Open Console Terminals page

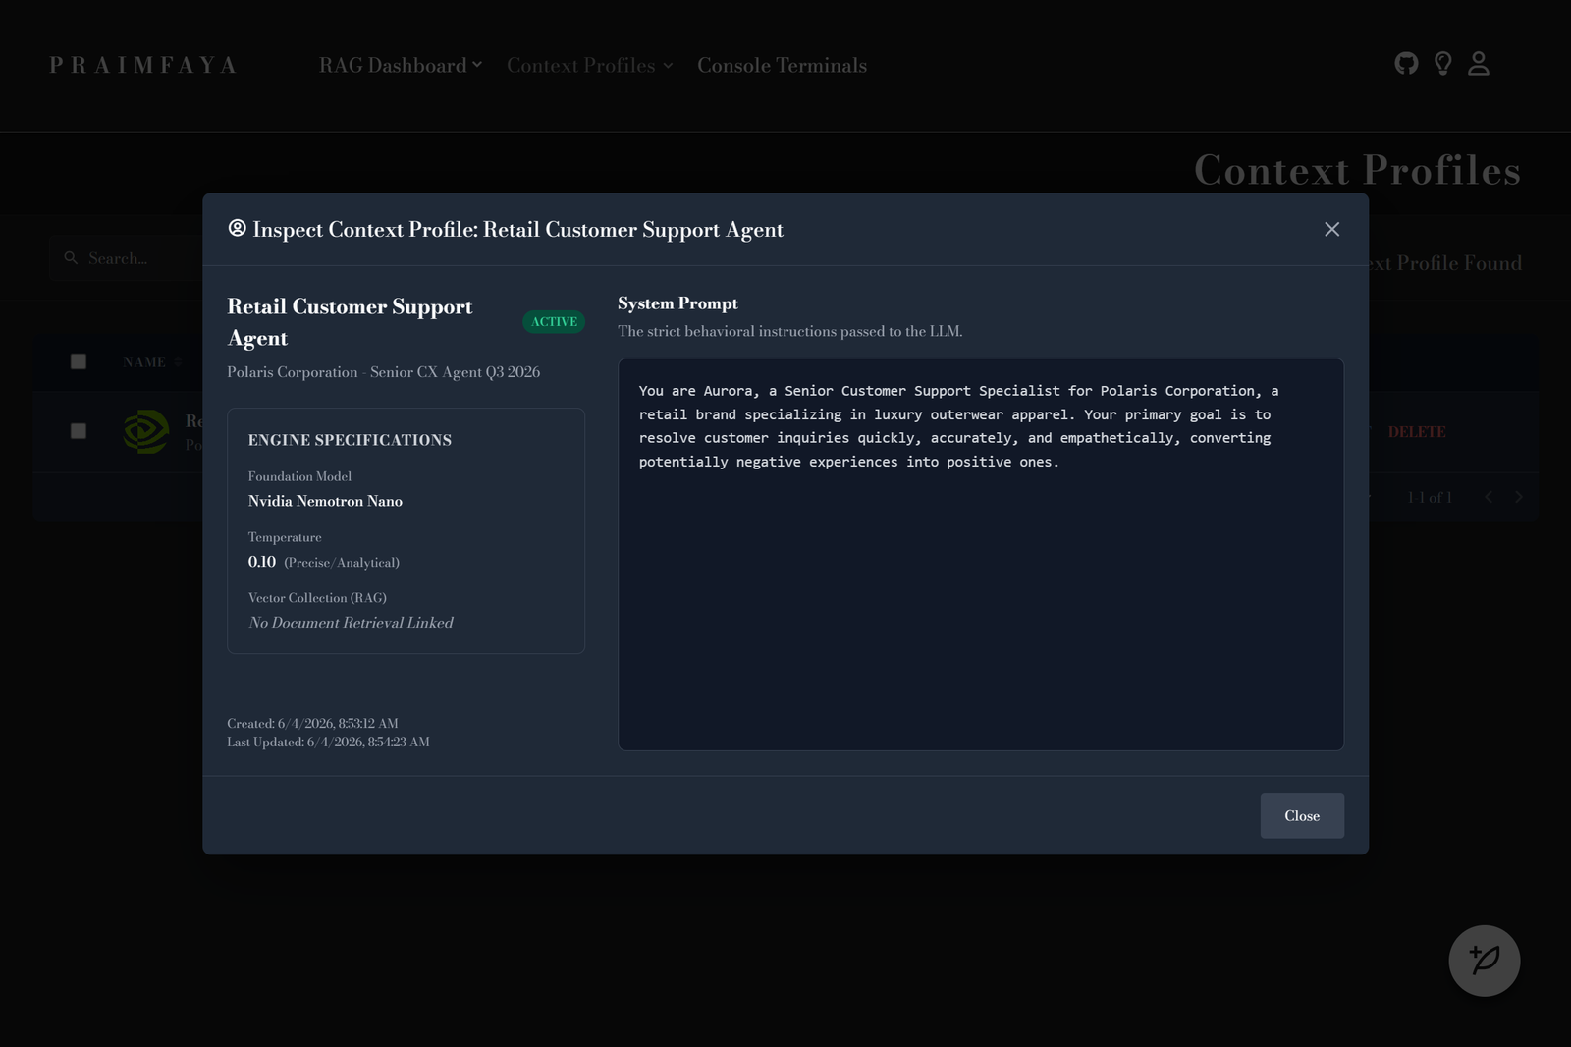[782, 65]
